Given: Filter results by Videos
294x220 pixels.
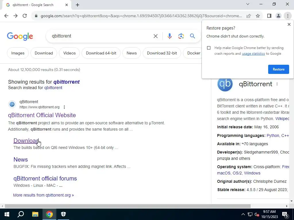Looking at the screenshot, I should 69,53.
